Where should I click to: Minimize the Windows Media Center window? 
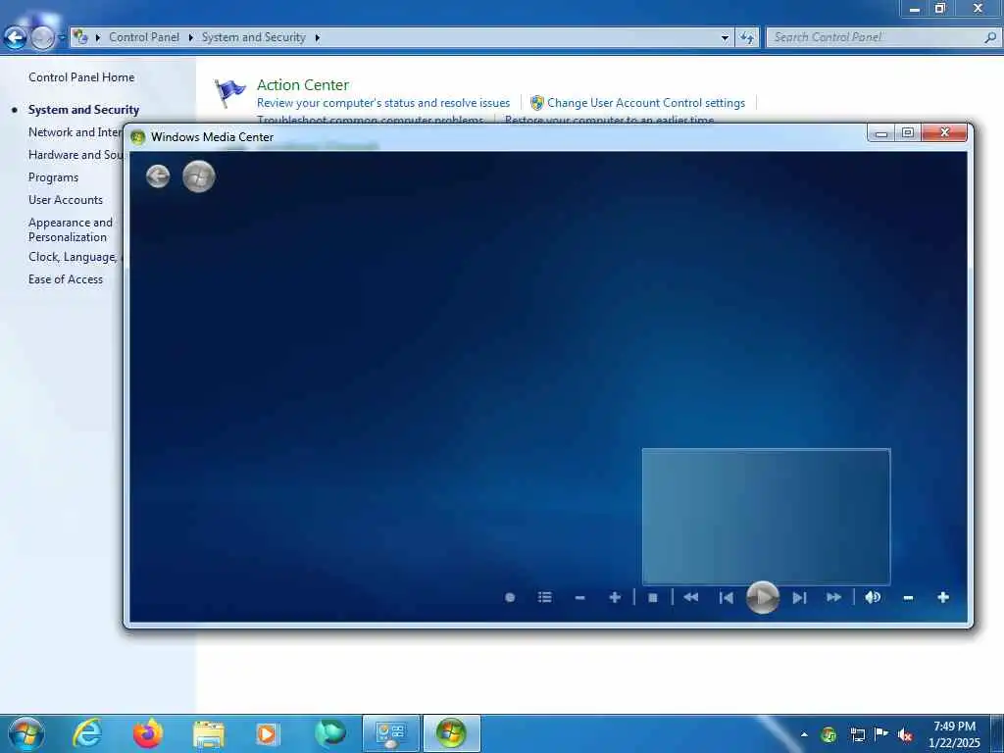pyautogui.click(x=881, y=132)
